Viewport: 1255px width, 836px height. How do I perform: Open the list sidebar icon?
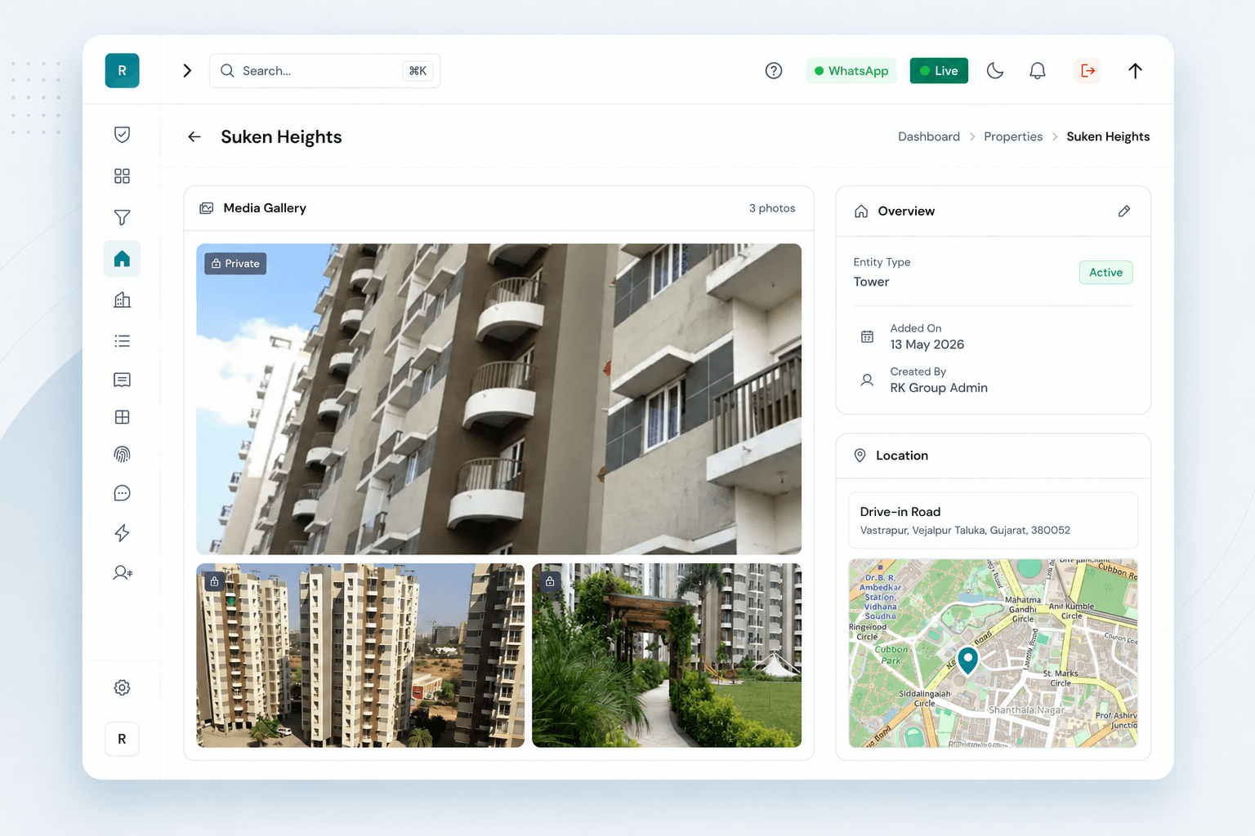coord(122,341)
